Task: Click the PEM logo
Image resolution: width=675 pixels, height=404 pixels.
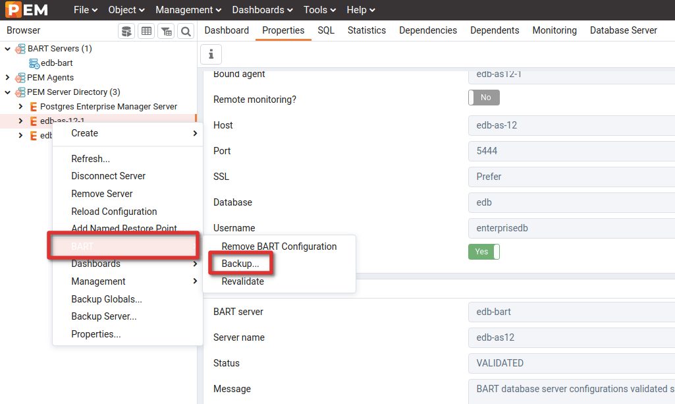Action: click(26, 9)
